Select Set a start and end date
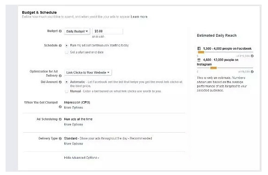The width and height of the screenshot is (268, 175). (67, 52)
